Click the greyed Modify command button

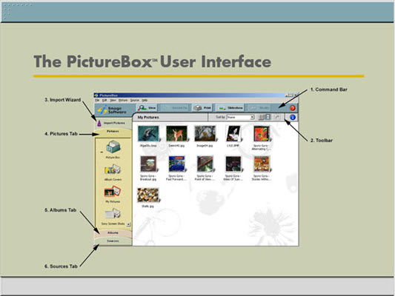[x=259, y=107]
